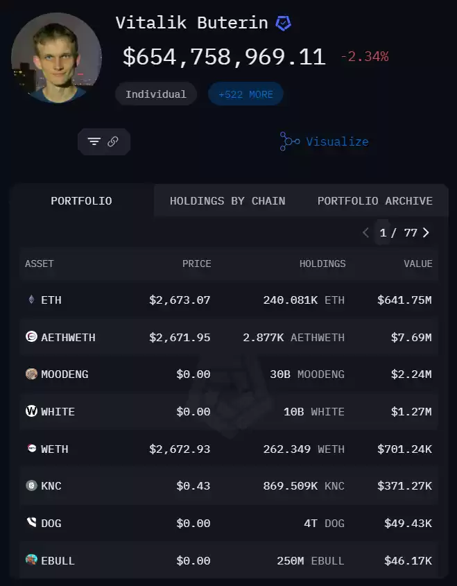Screen dimensions: 457x586
Task: Switch to Holdings By Chain tab
Action: [227, 200]
